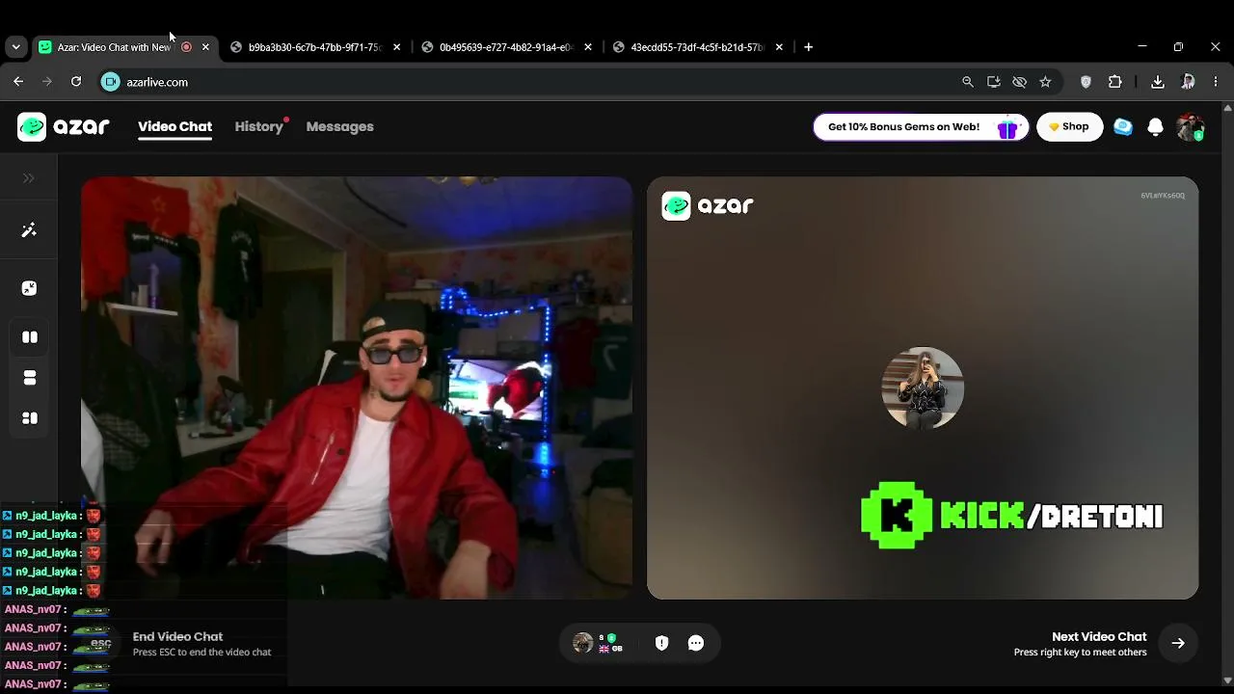Viewport: 1234px width, 694px height.
Task: Click the crossed-out eye icon in address bar
Action: coord(1019,82)
